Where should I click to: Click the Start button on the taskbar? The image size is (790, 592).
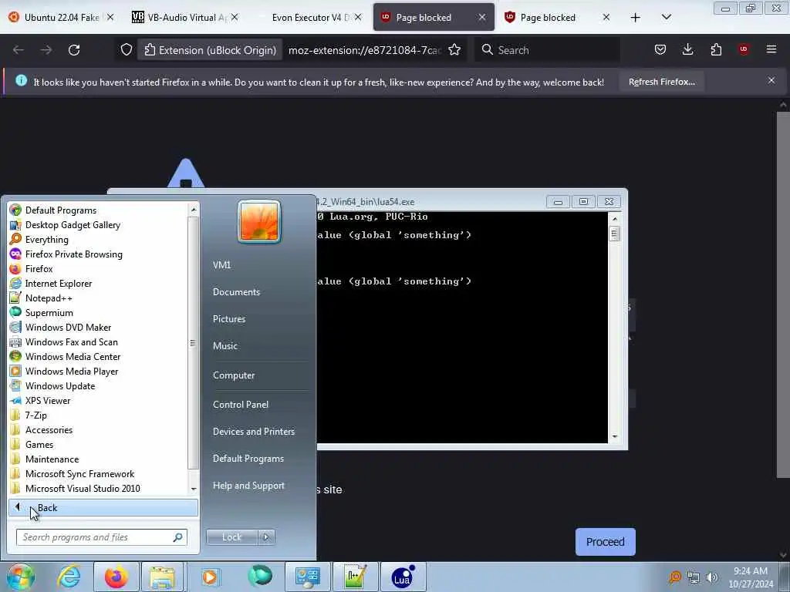(21, 577)
